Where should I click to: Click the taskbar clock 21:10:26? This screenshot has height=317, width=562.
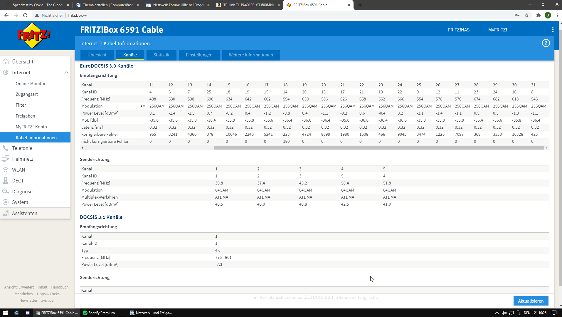540,313
